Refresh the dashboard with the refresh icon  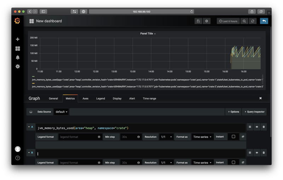coord(253,21)
